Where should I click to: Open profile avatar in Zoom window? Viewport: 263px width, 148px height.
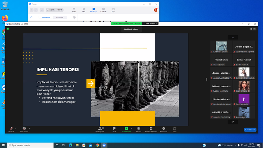coord(156,10)
